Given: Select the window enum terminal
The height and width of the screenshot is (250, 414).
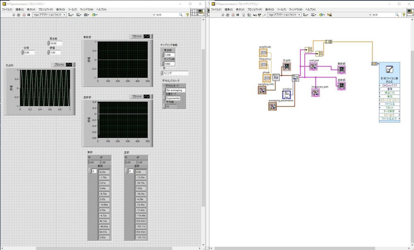Looking at the screenshot, I should [286, 95].
